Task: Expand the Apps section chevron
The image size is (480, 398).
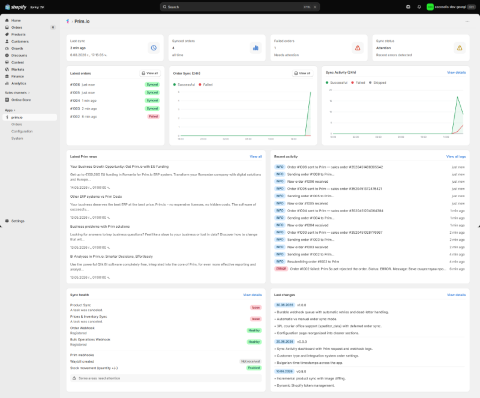Action: [x=14, y=110]
